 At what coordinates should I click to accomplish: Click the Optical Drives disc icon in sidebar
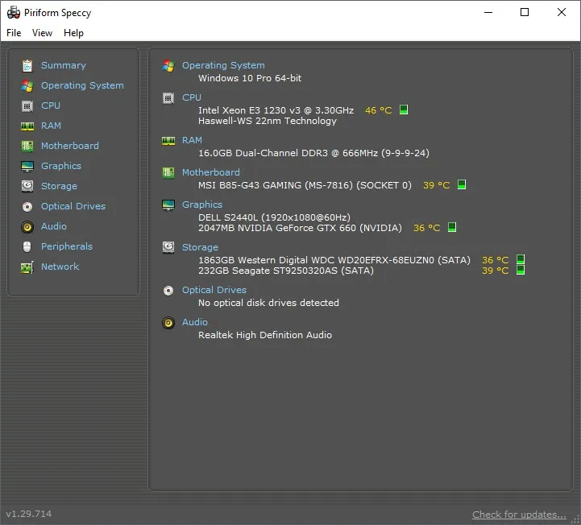pos(27,206)
